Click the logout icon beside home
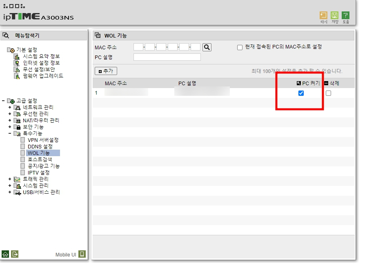Screen dimensions: 367x274 15,254
